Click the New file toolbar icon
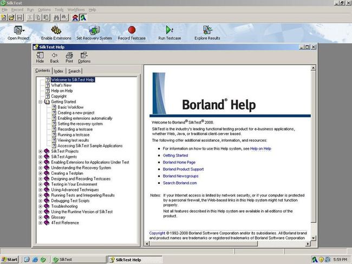Viewport: 352px width, 264px height. 4,17
